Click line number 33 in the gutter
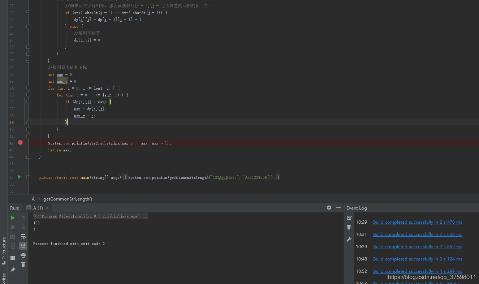This screenshot has width=479, height=284. 12,81
